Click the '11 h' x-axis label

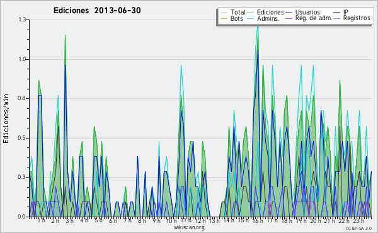(186, 220)
